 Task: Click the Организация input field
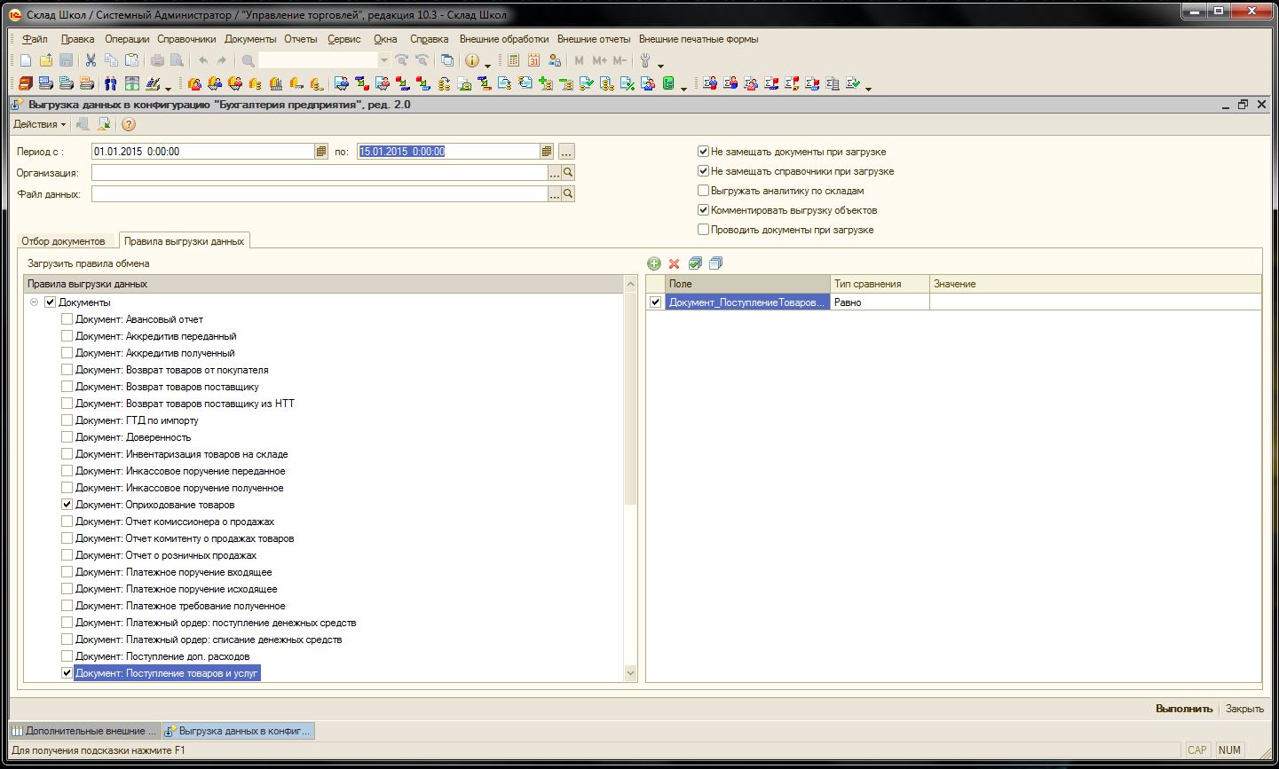point(320,173)
